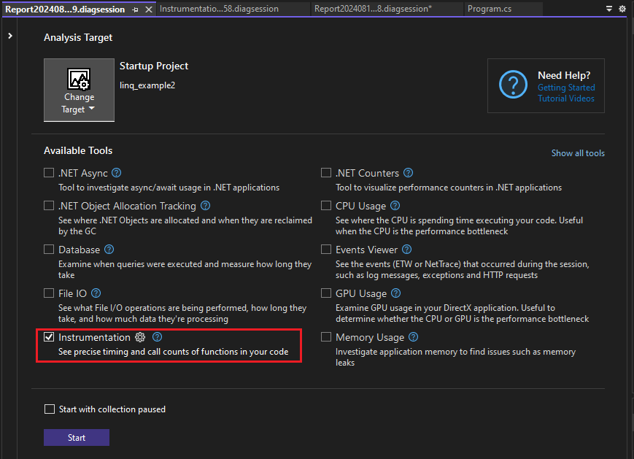Enable the .NET Object Allocation Tracking checkbox
Image resolution: width=634 pixels, height=459 pixels.
coord(49,206)
